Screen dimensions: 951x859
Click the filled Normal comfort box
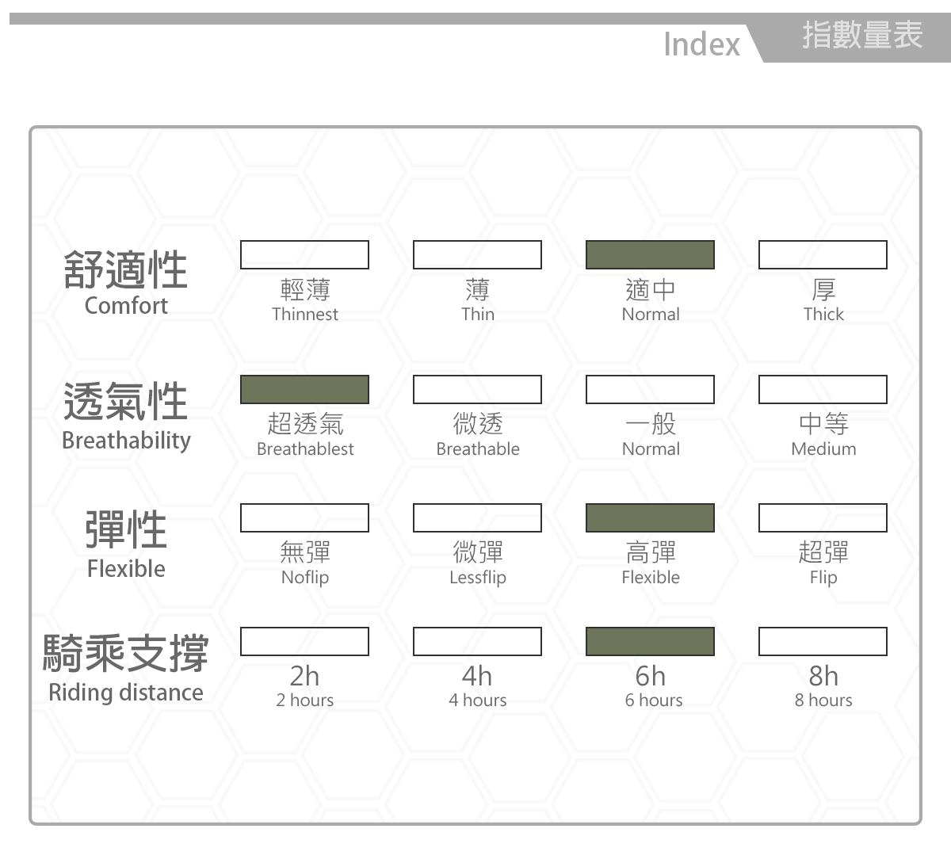(x=650, y=254)
